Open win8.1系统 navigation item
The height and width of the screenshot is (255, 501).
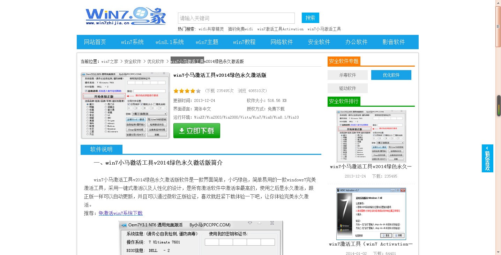pyautogui.click(x=170, y=42)
